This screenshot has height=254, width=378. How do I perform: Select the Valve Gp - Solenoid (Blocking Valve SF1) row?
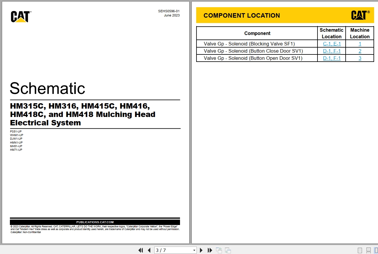285,44
